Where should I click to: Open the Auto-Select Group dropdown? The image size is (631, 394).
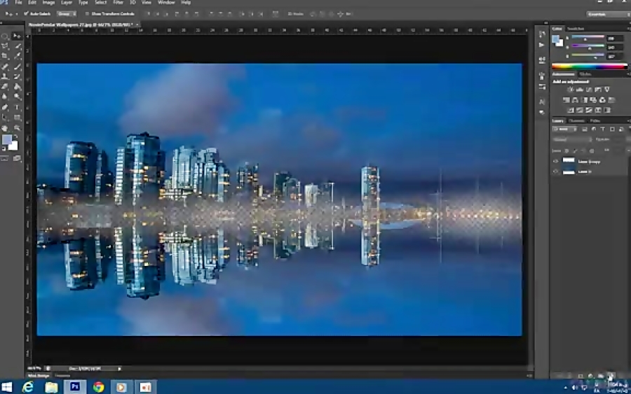click(x=65, y=13)
